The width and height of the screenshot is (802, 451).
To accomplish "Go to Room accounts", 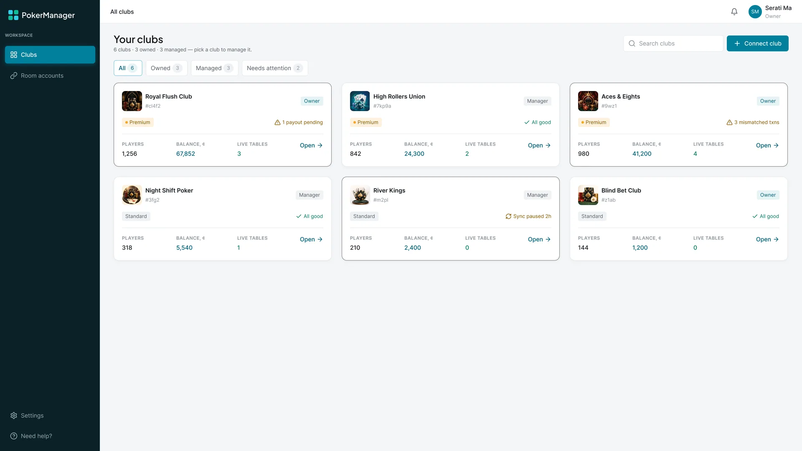I will [50, 76].
